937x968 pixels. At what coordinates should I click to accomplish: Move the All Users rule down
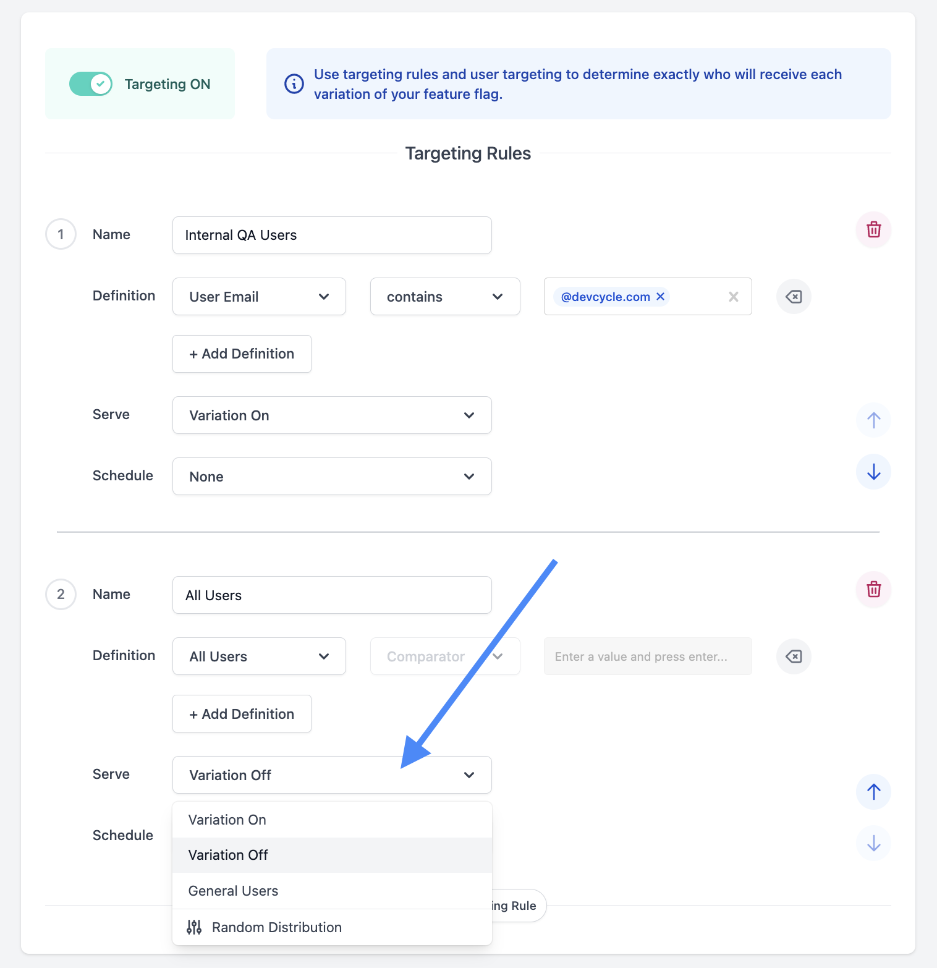point(873,843)
